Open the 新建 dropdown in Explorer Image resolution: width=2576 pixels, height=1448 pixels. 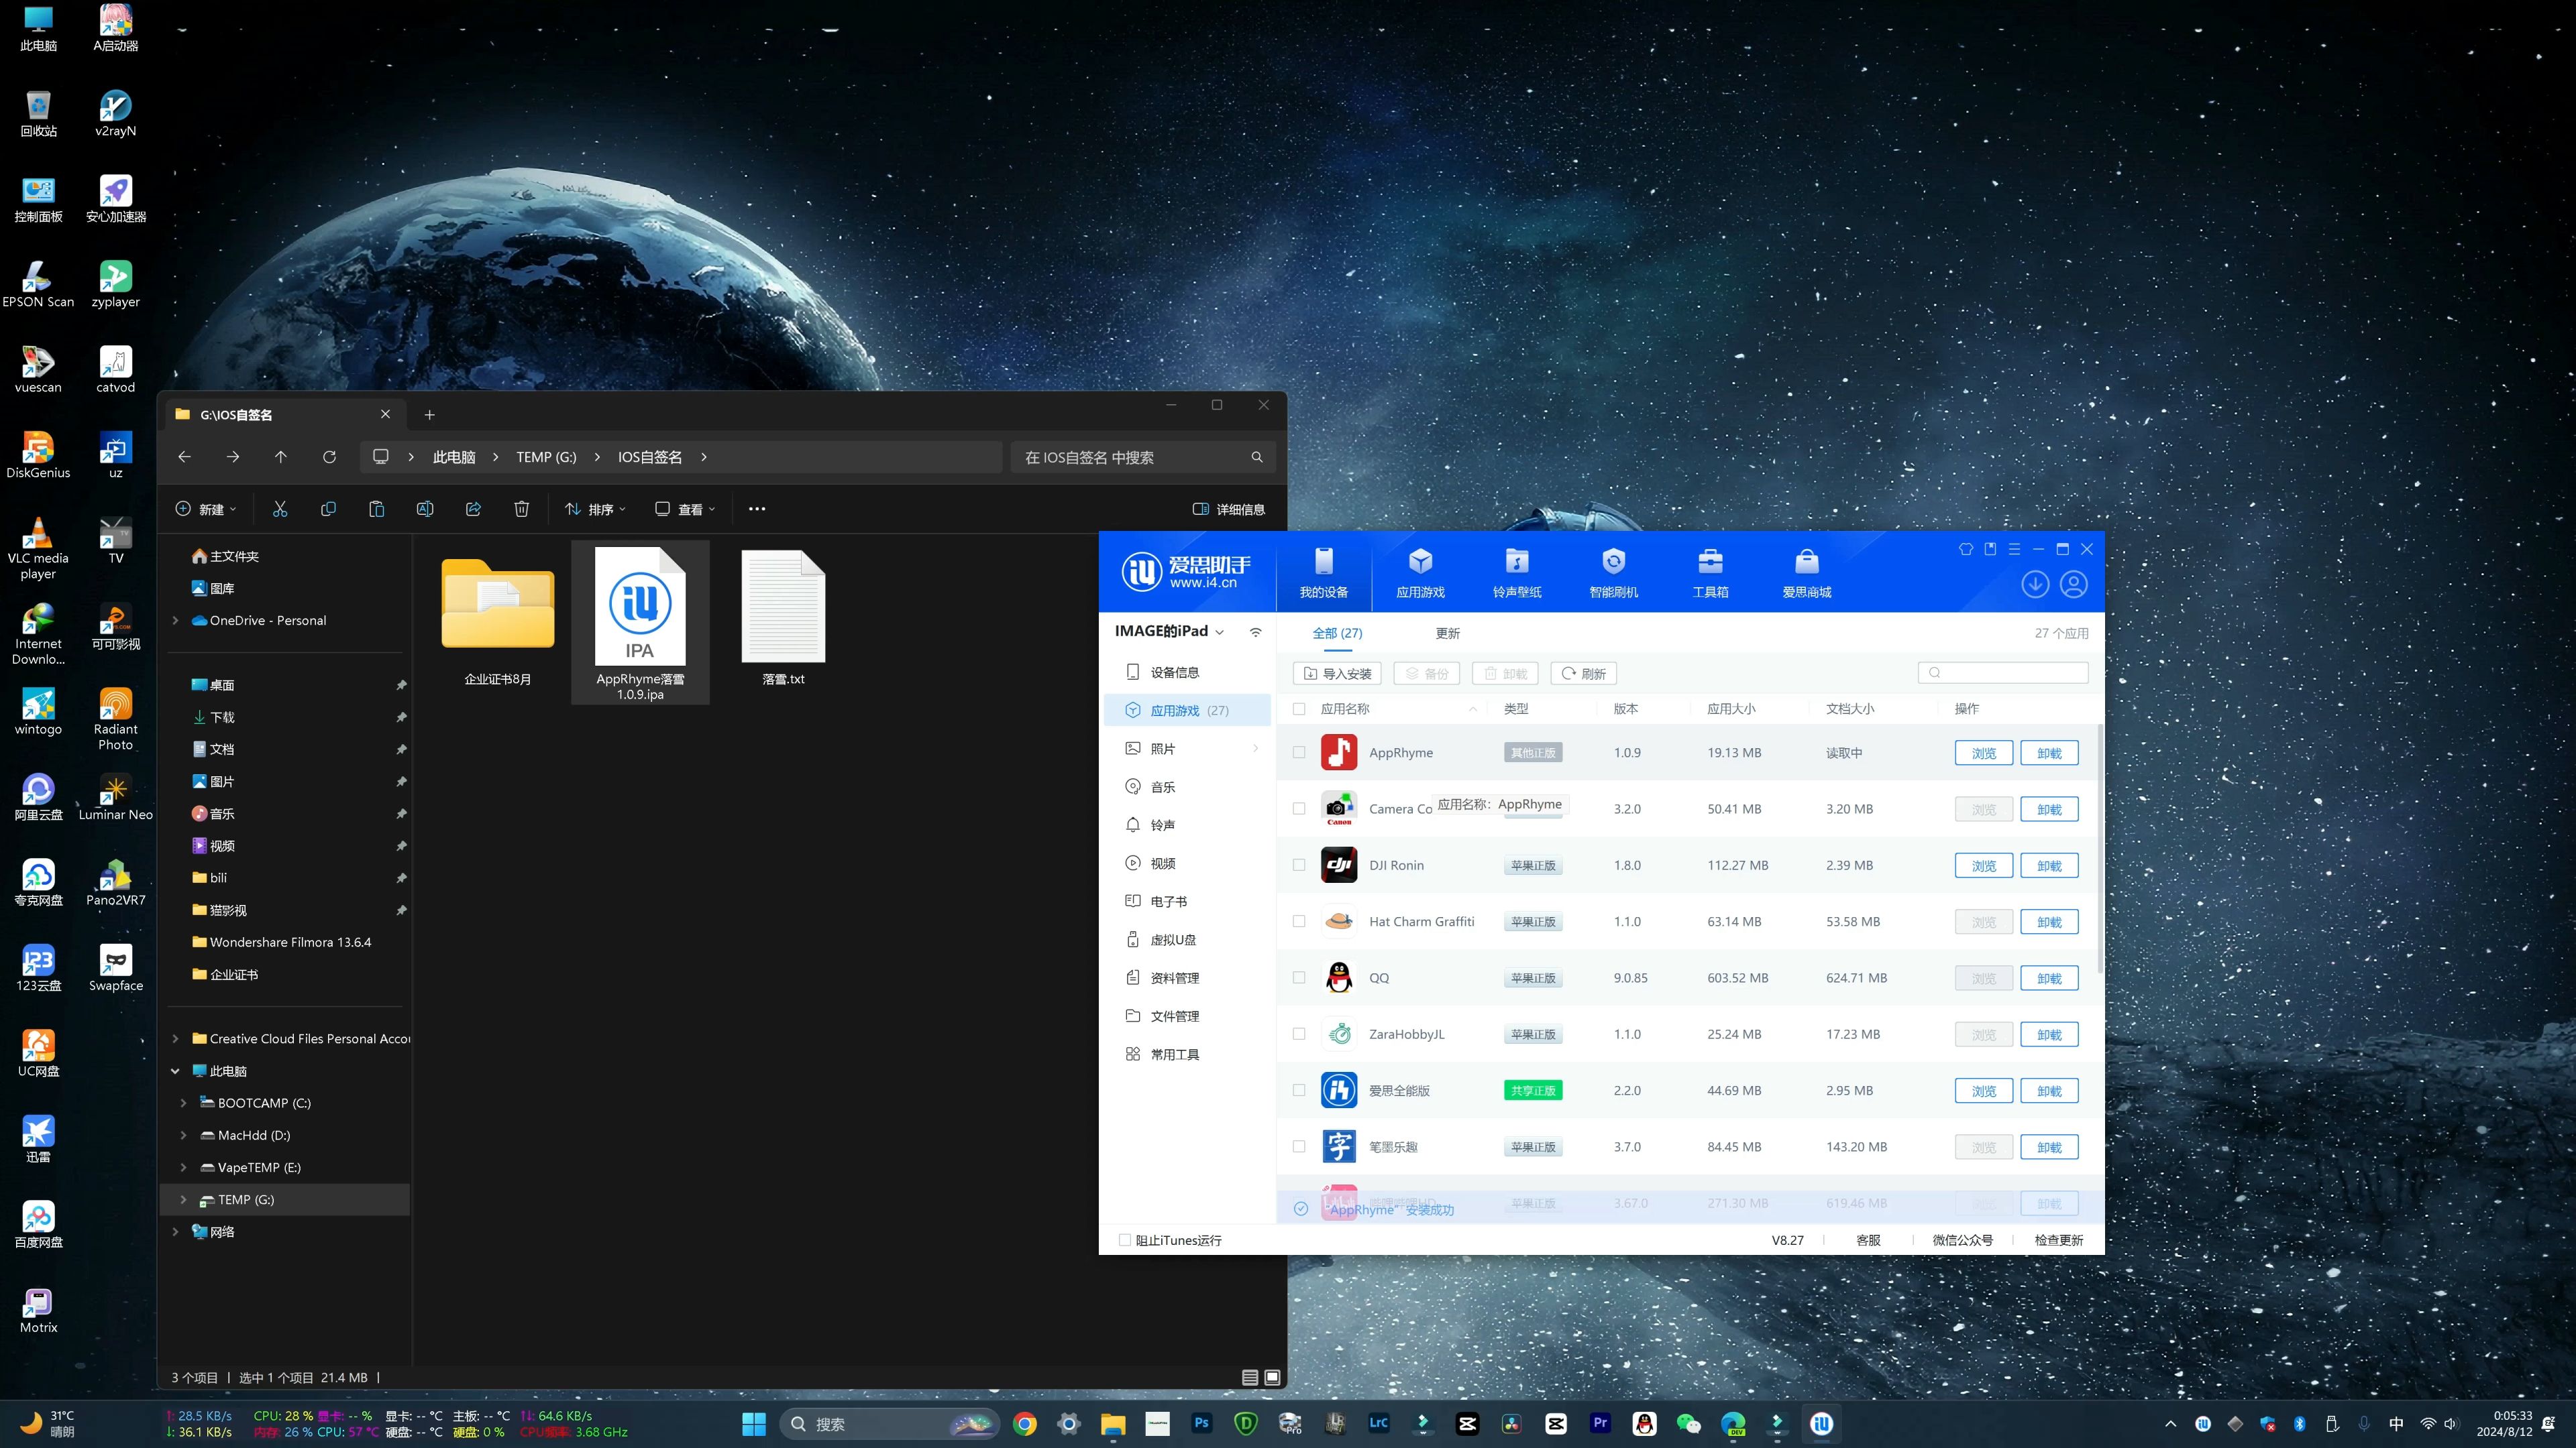(206, 509)
